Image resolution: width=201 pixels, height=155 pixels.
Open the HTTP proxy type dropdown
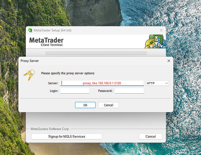pyautogui.click(x=157, y=83)
